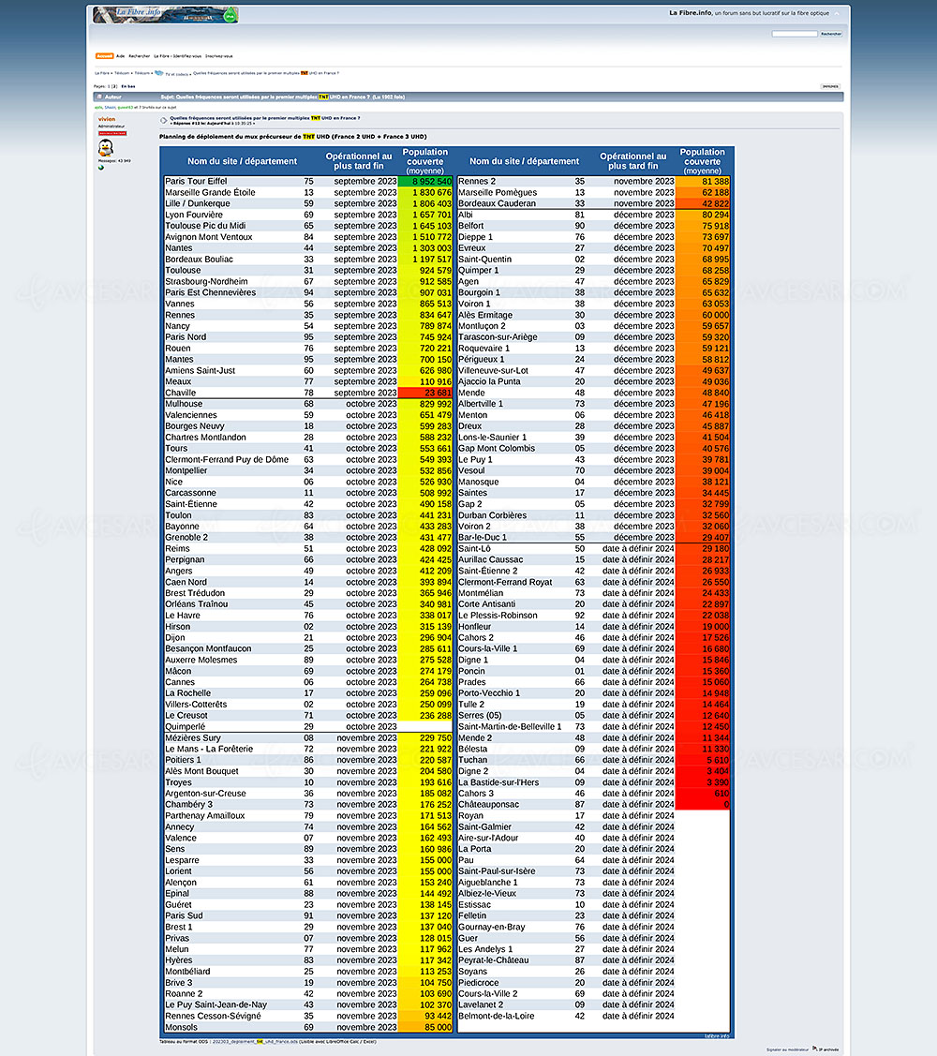Click the right 'Population couverte' column header
The image size is (937, 1056).
[x=703, y=161]
